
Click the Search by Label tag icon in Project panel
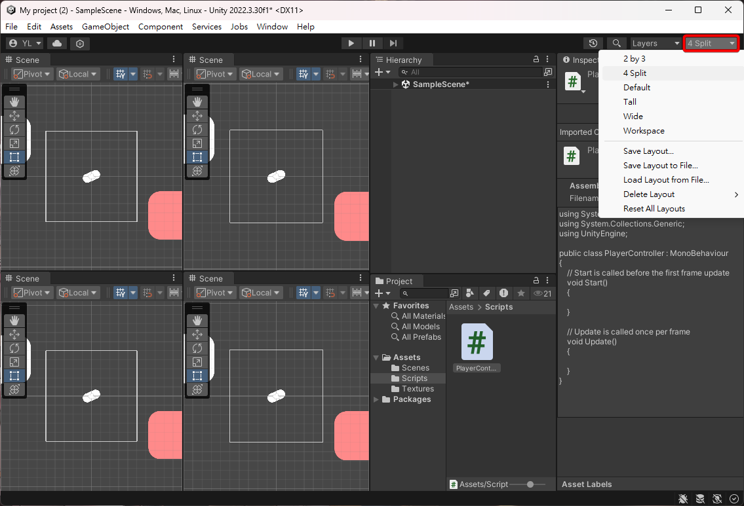click(x=486, y=293)
